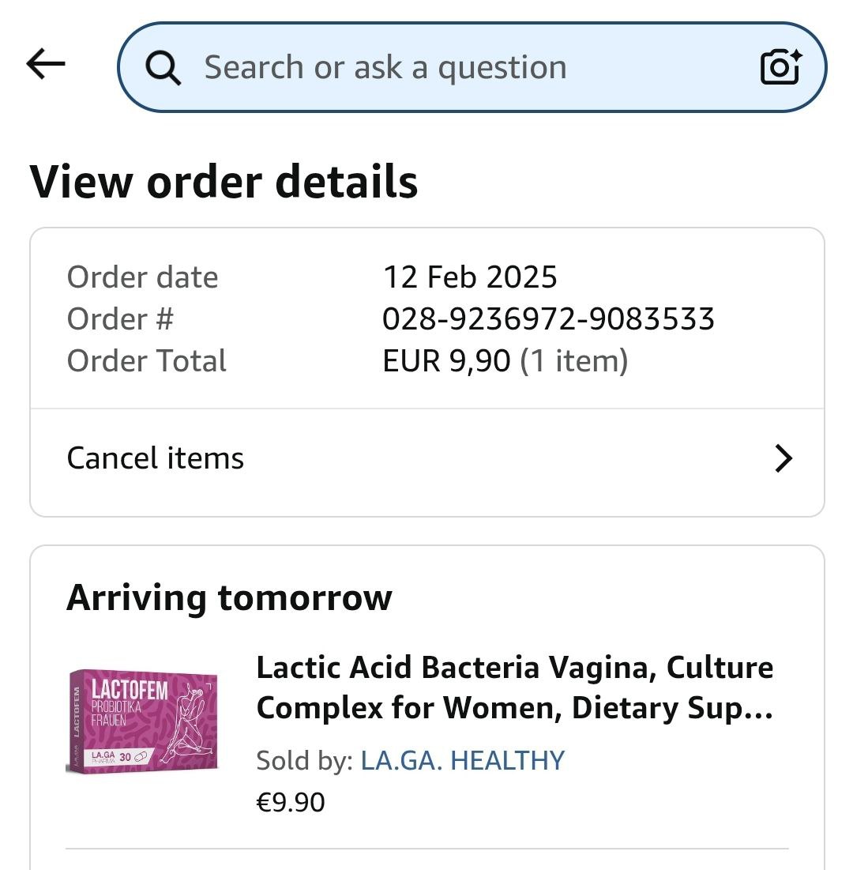The image size is (853, 870).
Task: Open the Lactic Acid Bacteria product title
Action: click(x=514, y=687)
